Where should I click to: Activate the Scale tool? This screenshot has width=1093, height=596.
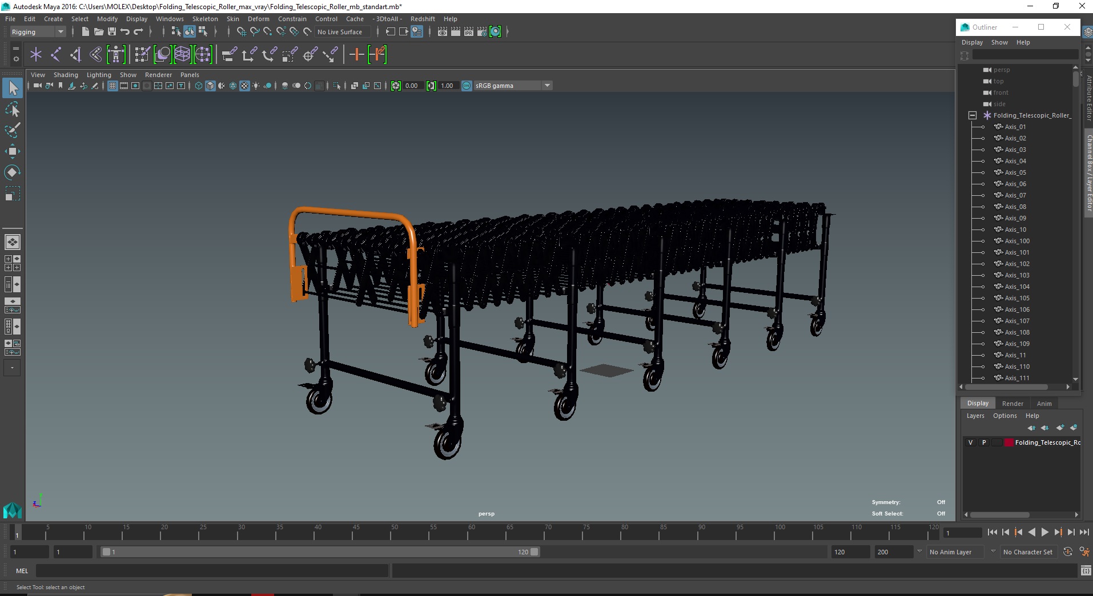click(x=13, y=194)
